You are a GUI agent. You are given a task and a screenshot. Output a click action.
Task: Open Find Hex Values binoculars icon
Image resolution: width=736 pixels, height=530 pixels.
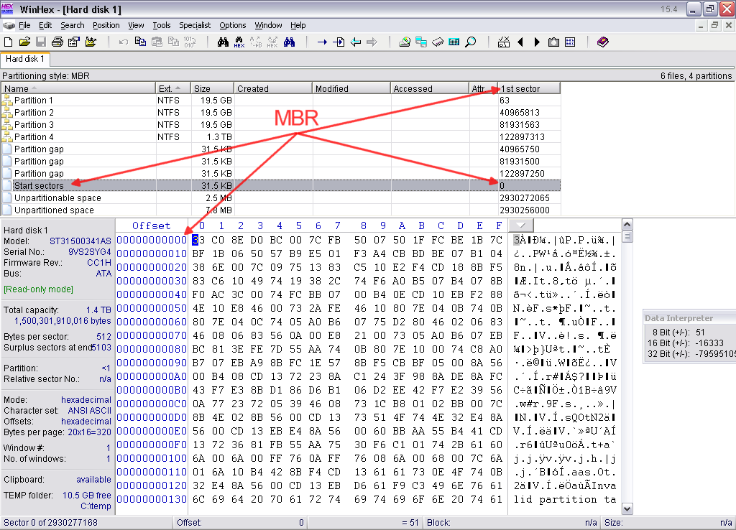coord(239,42)
